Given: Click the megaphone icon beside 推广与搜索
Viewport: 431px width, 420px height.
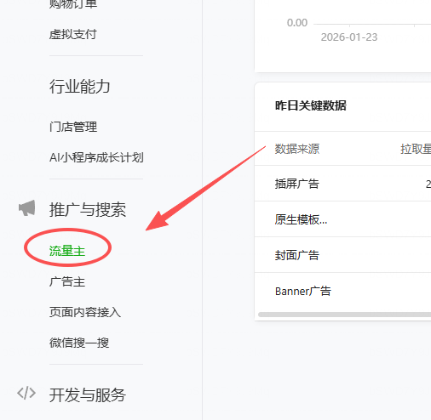Looking at the screenshot, I should (x=27, y=208).
